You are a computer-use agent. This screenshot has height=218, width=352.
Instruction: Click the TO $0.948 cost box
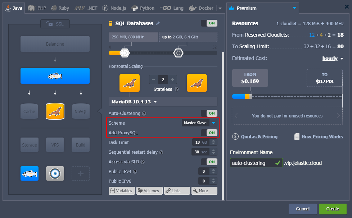[325, 78]
